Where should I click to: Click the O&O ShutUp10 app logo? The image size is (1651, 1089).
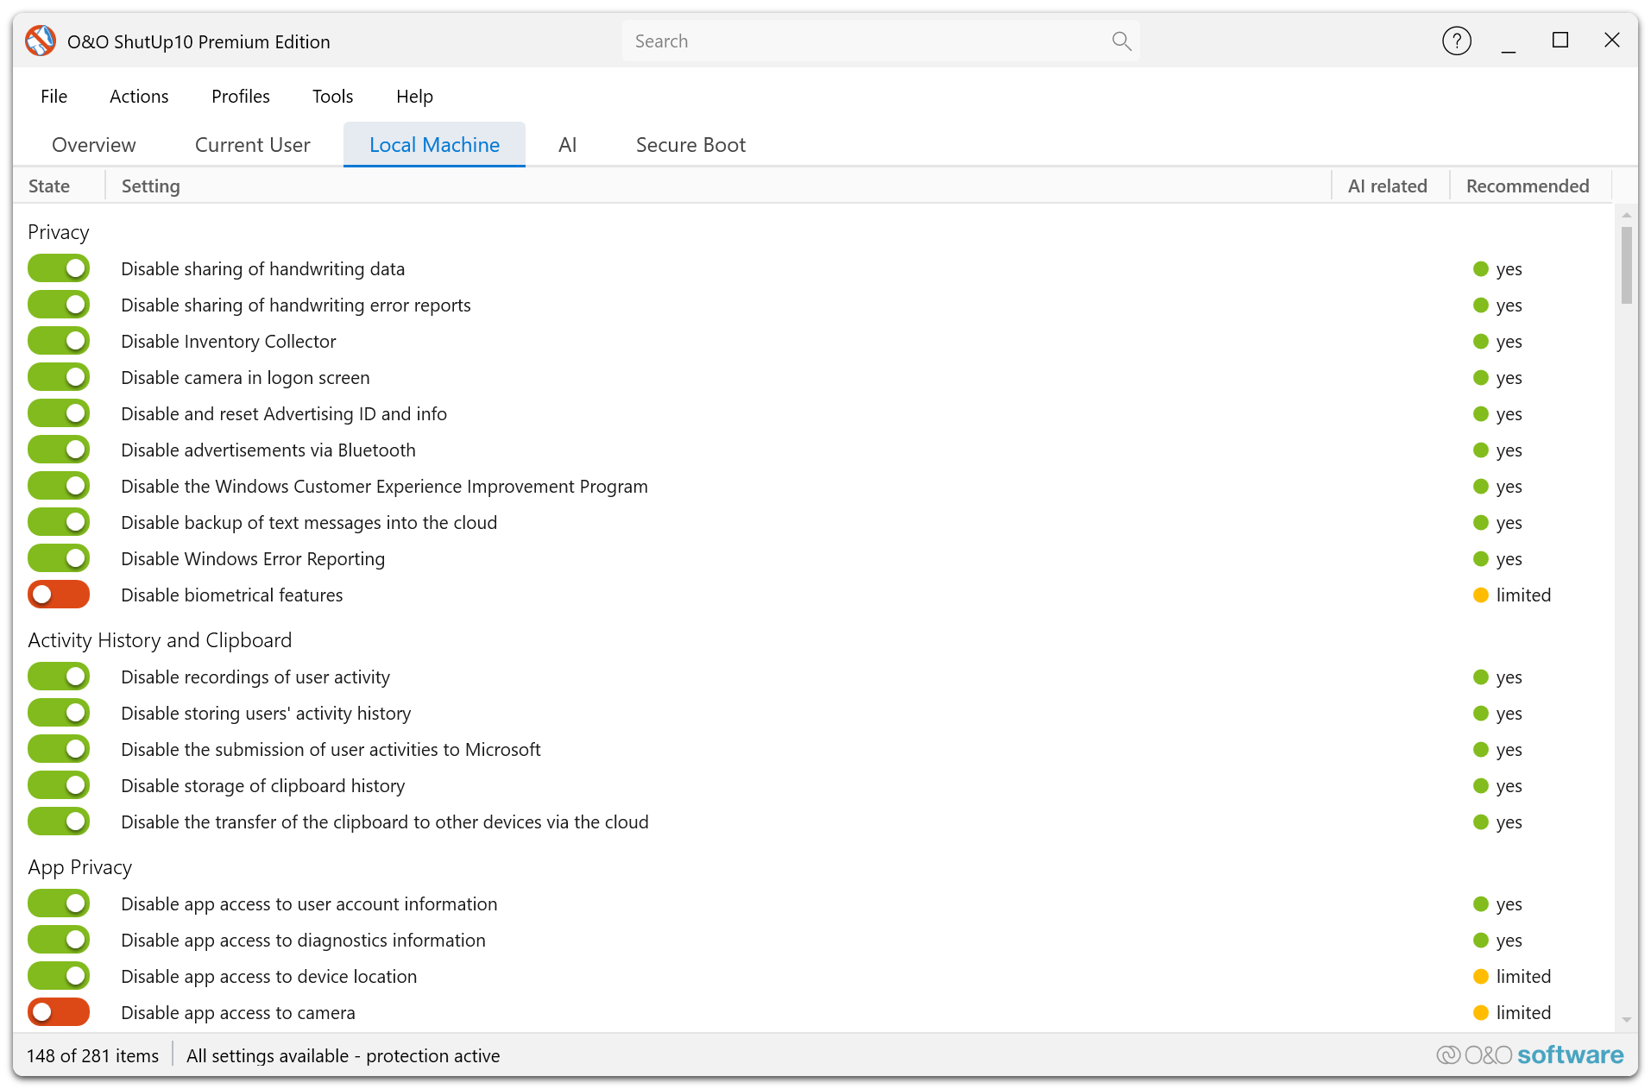pos(41,41)
